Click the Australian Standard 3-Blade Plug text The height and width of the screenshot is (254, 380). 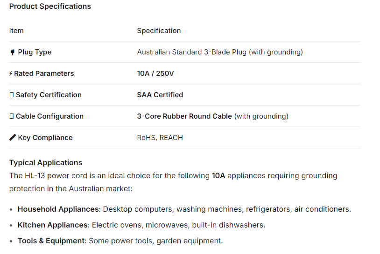coord(192,52)
